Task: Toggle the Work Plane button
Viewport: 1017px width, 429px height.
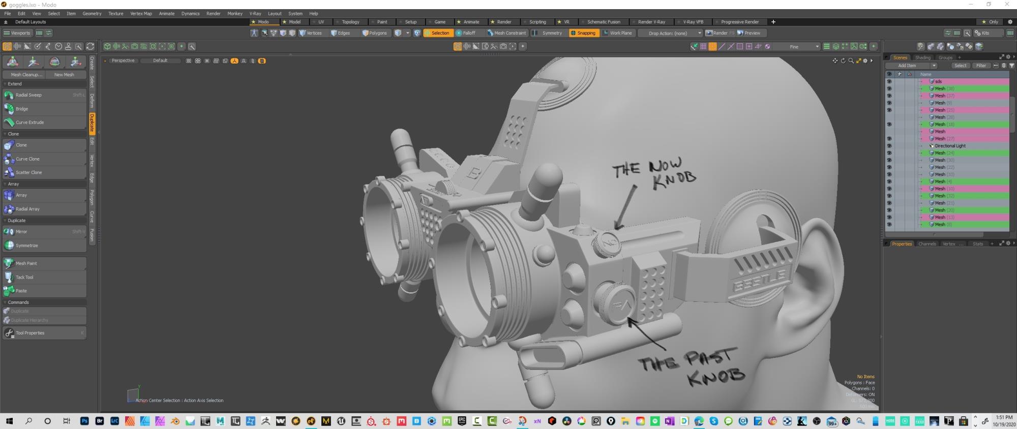Action: 617,33
